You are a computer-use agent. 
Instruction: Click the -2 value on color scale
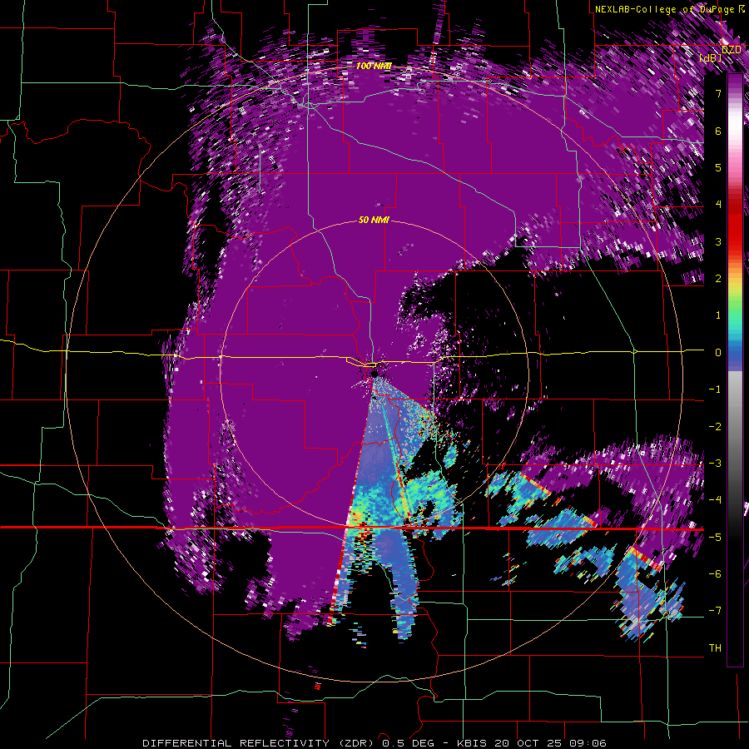point(715,427)
